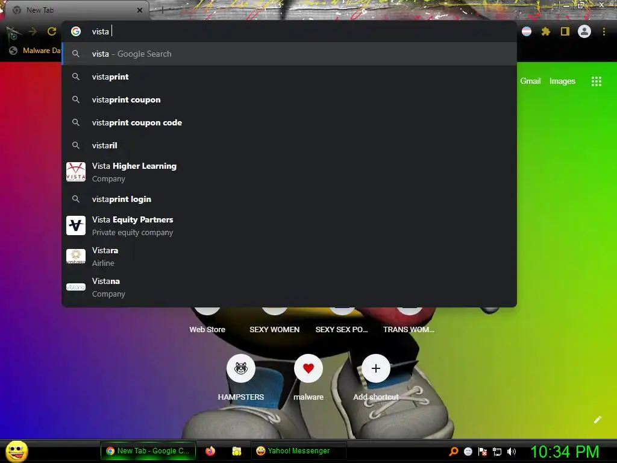This screenshot has height=463, width=617.
Task: Select the 'vistaprint coupon' suggestion
Action: 289,99
